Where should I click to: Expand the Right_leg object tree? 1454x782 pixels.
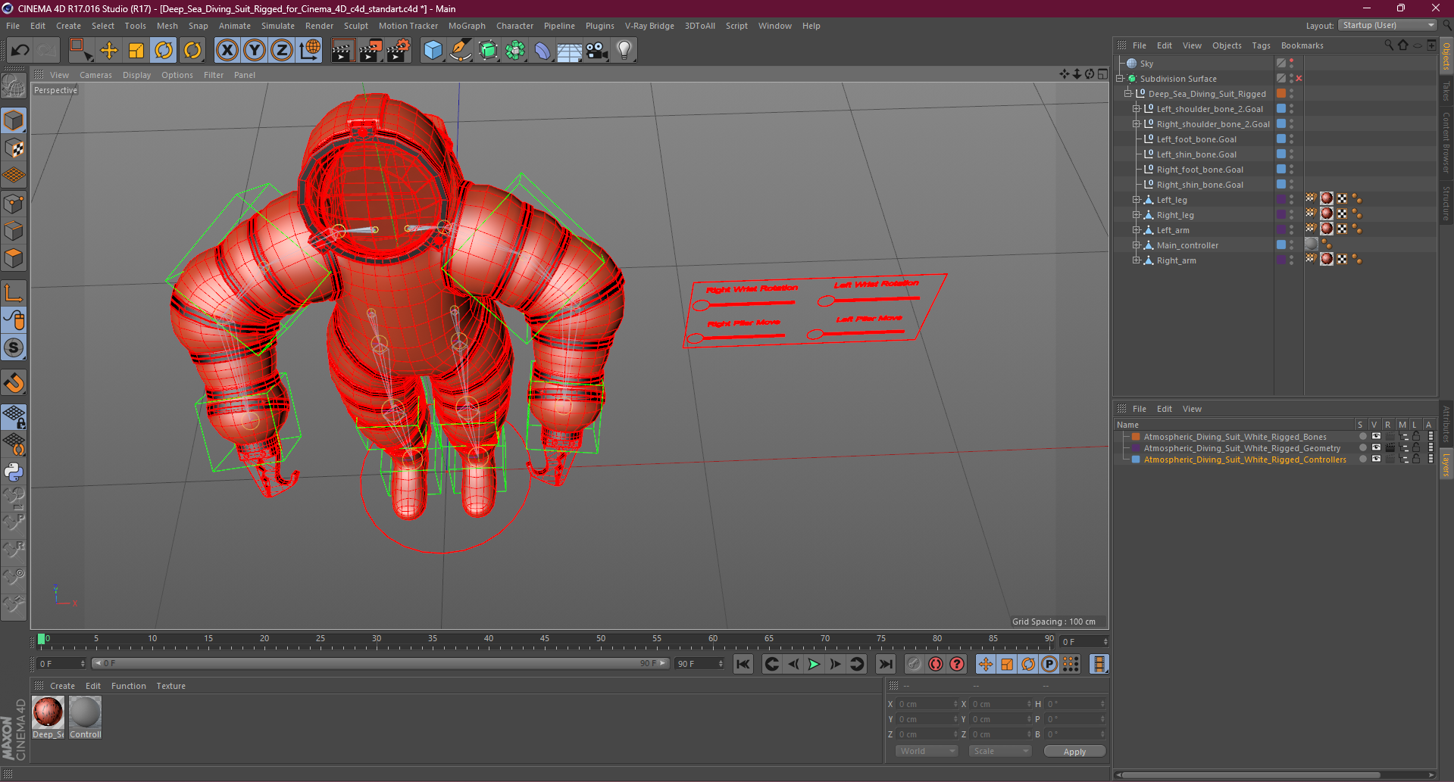tap(1136, 215)
